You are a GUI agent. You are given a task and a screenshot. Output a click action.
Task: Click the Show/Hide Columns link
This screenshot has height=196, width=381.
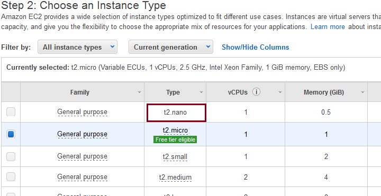tap(256, 47)
